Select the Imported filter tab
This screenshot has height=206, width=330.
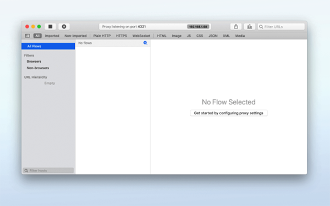pos(52,36)
